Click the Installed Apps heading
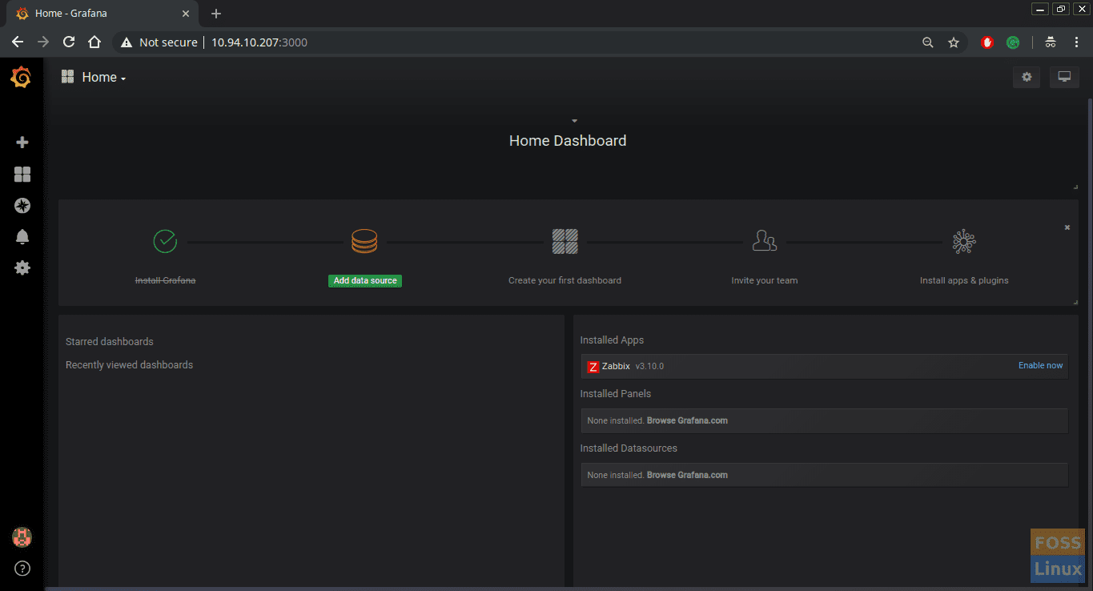 613,340
